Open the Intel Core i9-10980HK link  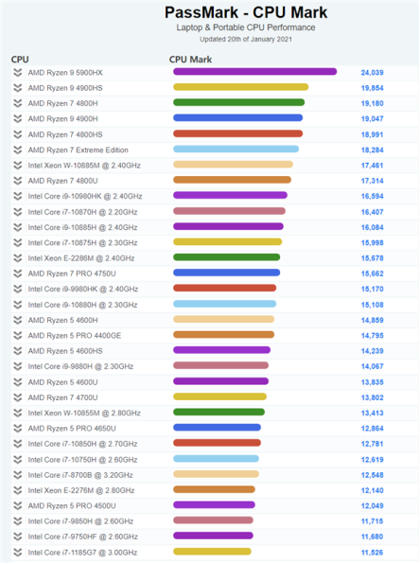coord(85,197)
